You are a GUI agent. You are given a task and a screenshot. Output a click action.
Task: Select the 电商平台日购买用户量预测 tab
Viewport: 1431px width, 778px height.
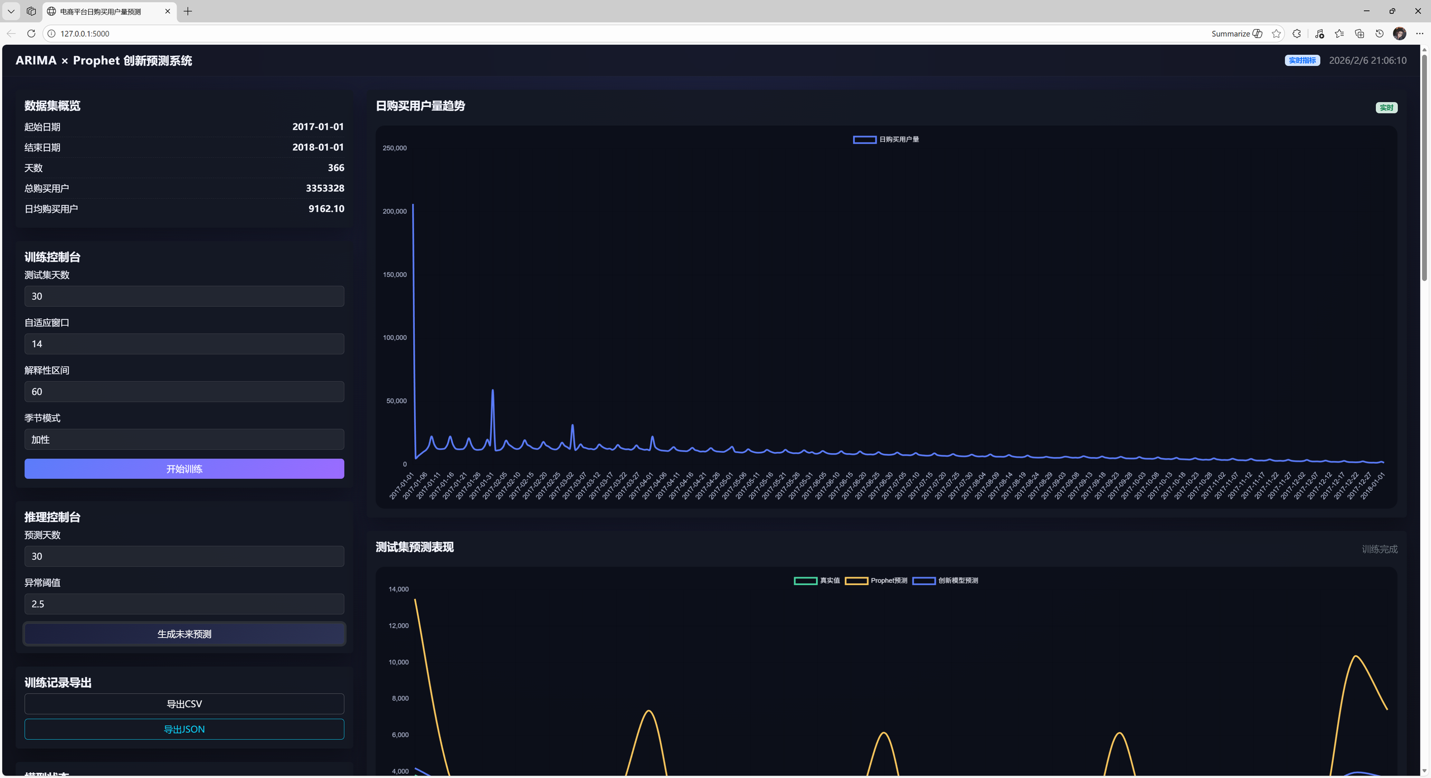(x=101, y=11)
